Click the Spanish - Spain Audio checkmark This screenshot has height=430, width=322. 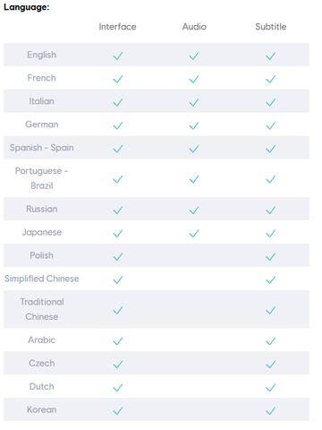194,149
